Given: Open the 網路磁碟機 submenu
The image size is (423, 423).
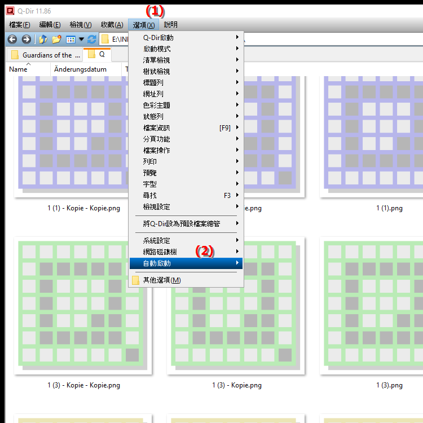Looking at the screenshot, I should coord(186,252).
